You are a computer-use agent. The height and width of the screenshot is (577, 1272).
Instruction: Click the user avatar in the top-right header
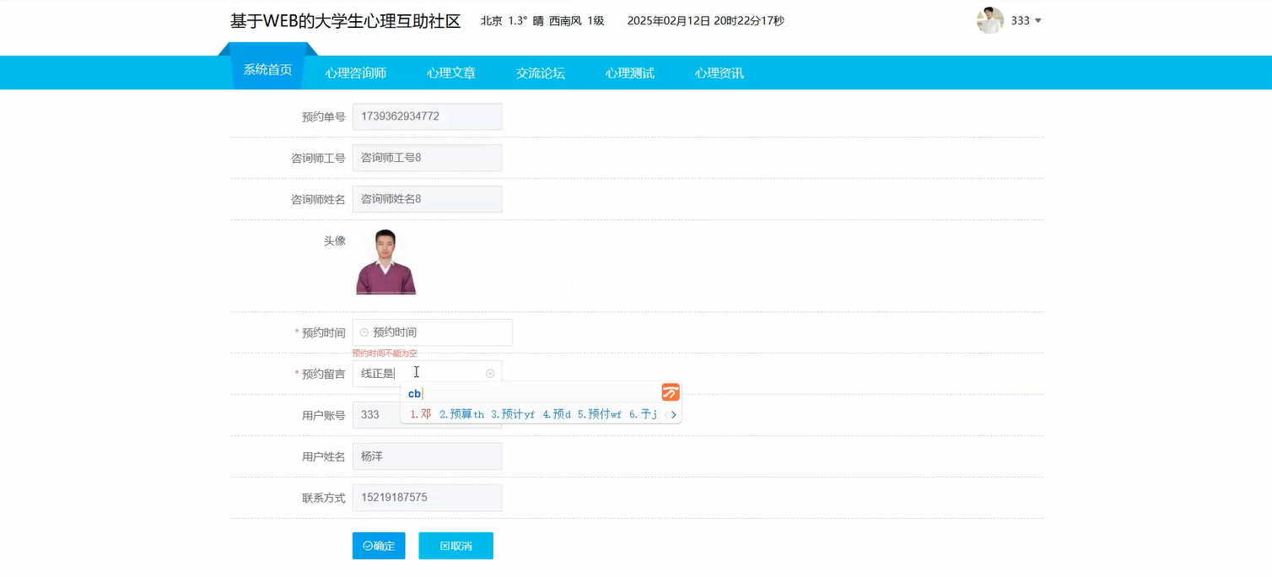[x=989, y=19]
